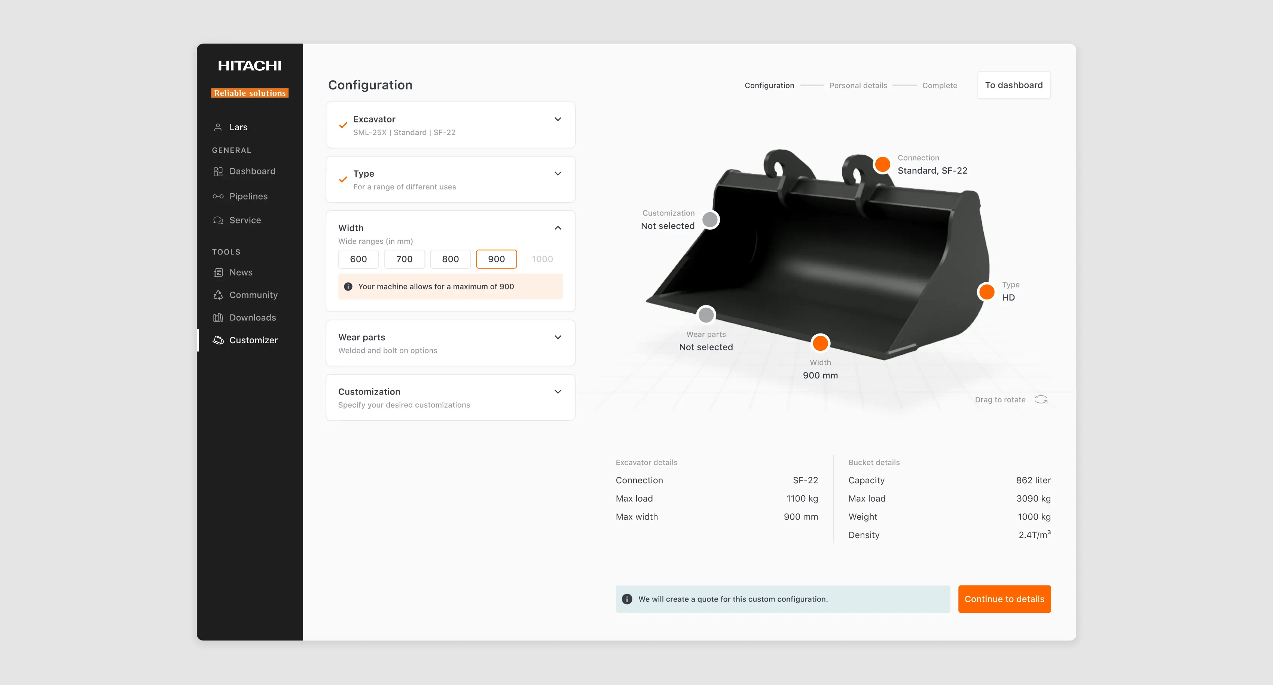Image resolution: width=1273 pixels, height=685 pixels.
Task: Select Pipelines in the sidebar
Action: [x=248, y=196]
